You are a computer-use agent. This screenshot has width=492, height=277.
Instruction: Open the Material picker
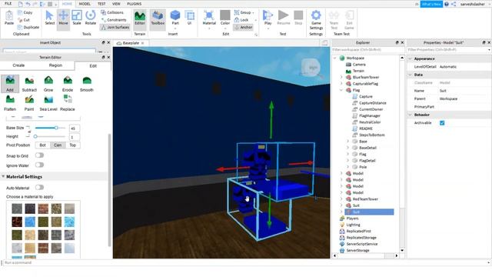point(209,18)
